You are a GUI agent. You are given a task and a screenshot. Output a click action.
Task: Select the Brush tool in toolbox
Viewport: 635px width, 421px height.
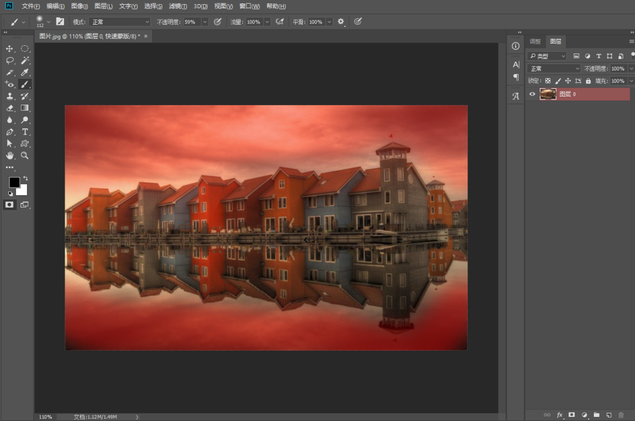pyautogui.click(x=25, y=84)
